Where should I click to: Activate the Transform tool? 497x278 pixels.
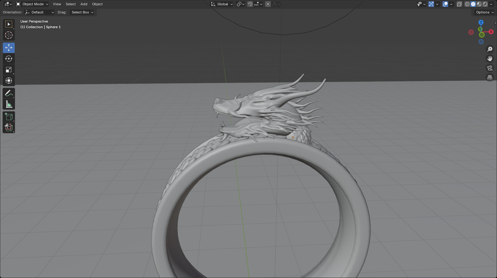(9, 81)
